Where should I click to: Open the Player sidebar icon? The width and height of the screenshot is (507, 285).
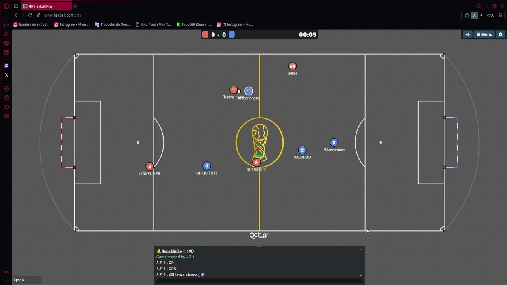click(6, 89)
